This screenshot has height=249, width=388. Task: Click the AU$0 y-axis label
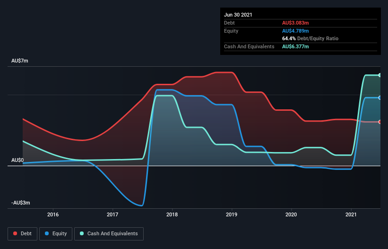17,160
